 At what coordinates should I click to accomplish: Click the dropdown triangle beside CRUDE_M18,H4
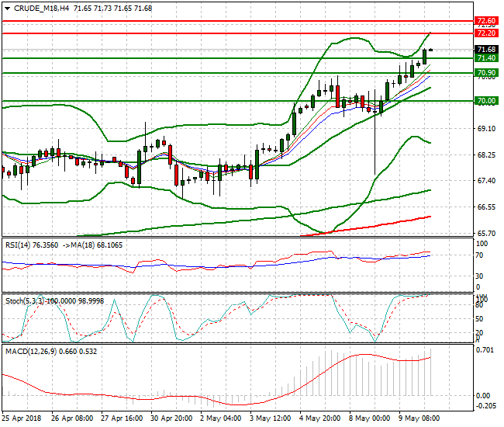click(8, 9)
